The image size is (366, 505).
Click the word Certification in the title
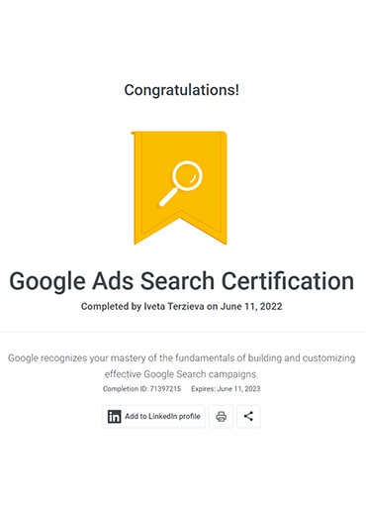[x=288, y=281]
